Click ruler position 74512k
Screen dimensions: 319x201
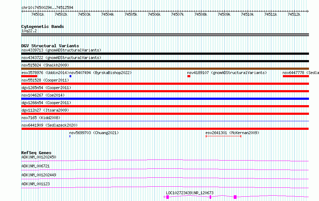click(294, 14)
